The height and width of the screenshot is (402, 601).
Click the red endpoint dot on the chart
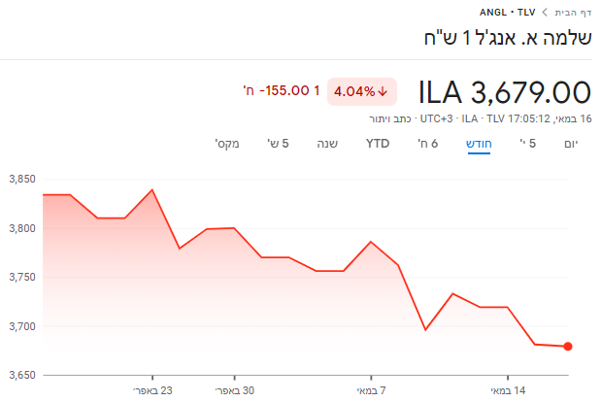pos(568,346)
